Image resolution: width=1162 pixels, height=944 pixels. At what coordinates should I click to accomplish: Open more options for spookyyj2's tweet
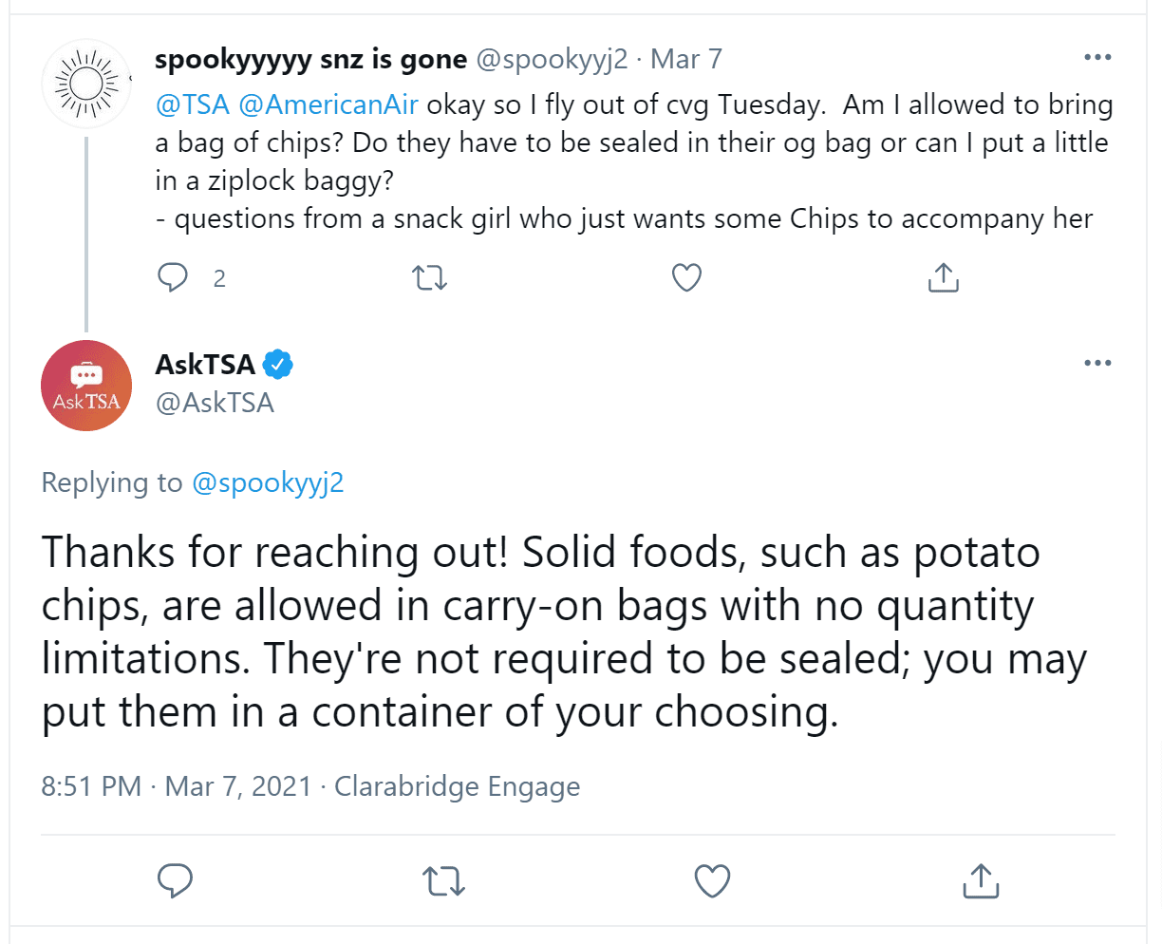(x=1097, y=58)
